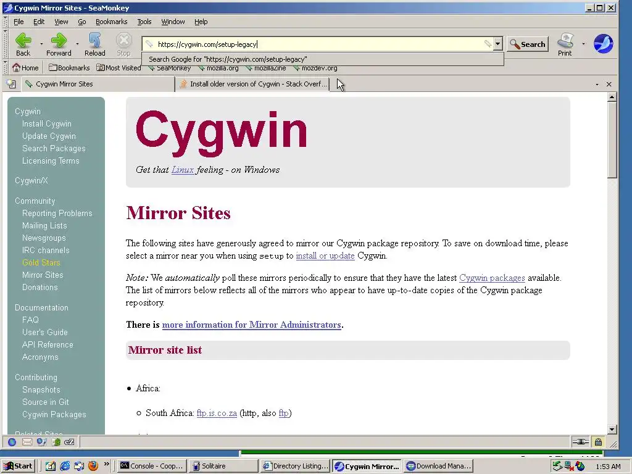
Task: Open ChatZilla from the status bar cZ icon
Action: pos(69,442)
